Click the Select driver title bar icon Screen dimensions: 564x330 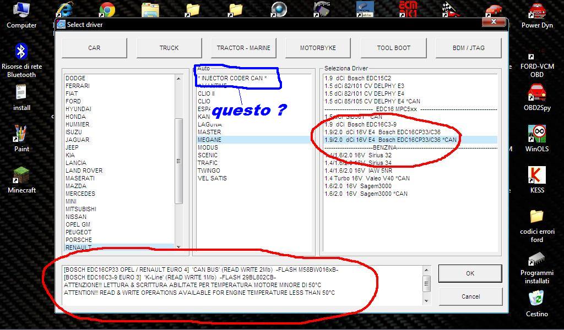pyautogui.click(x=61, y=24)
